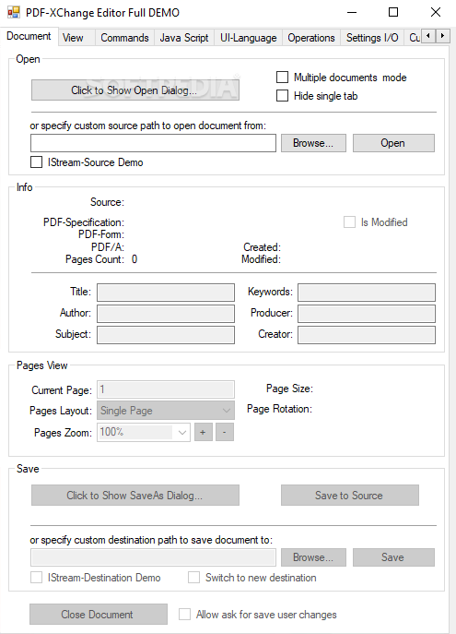Expand the Pages Layout dropdown
The width and height of the screenshot is (456, 634).
[x=166, y=411]
